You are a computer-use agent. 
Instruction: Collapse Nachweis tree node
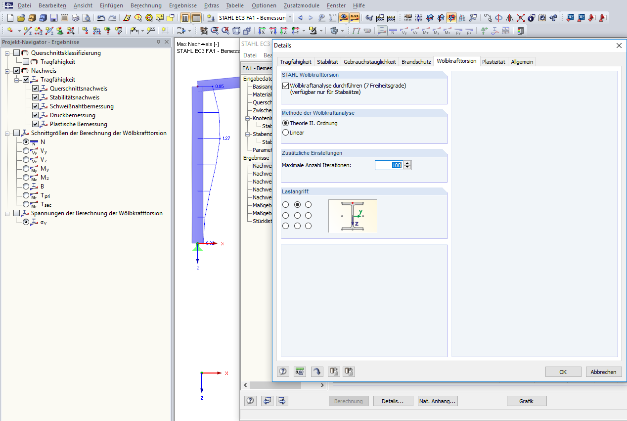7,71
